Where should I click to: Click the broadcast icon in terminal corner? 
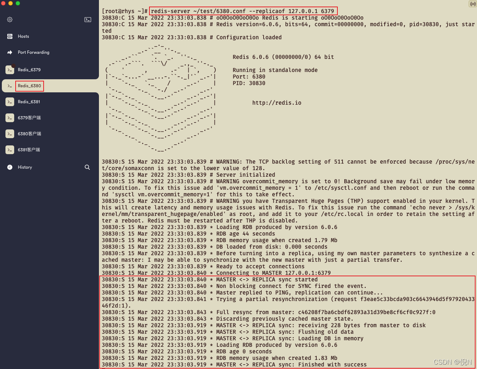[x=473, y=4]
